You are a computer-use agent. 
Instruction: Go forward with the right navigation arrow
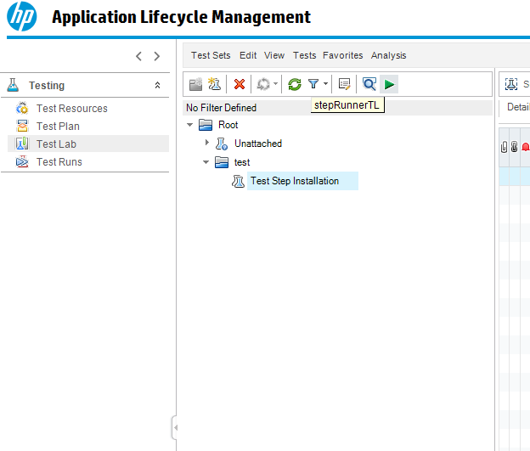(x=156, y=56)
